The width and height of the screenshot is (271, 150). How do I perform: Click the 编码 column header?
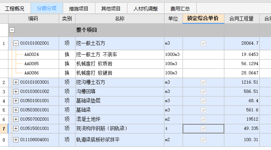pyautogui.click(x=33, y=18)
